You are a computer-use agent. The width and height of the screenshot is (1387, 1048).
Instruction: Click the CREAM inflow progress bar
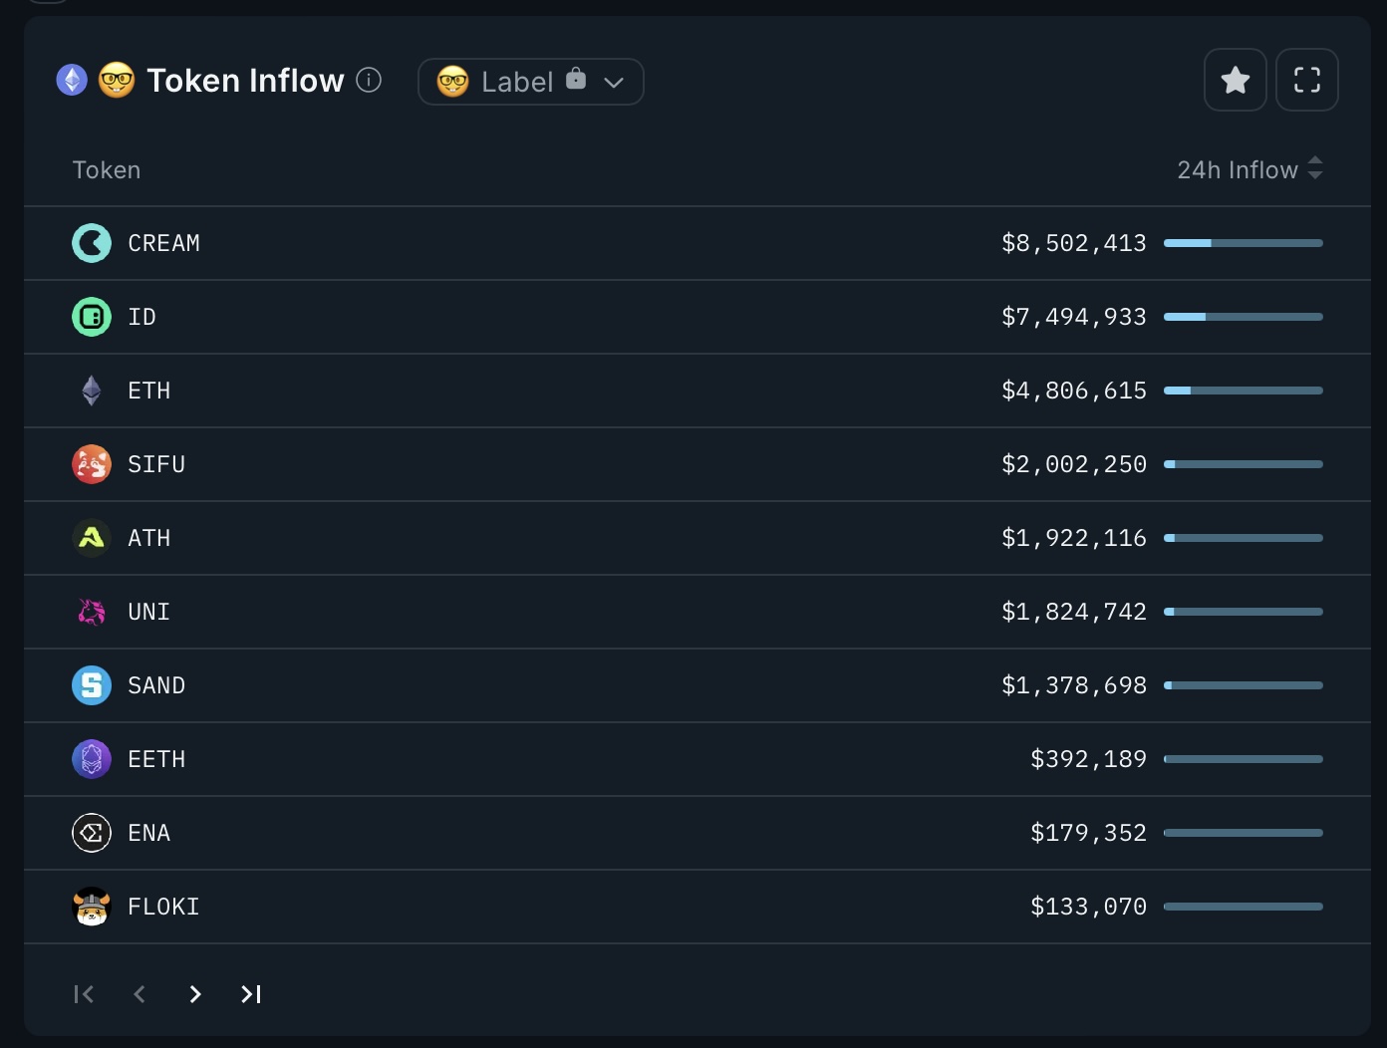[x=1244, y=243]
